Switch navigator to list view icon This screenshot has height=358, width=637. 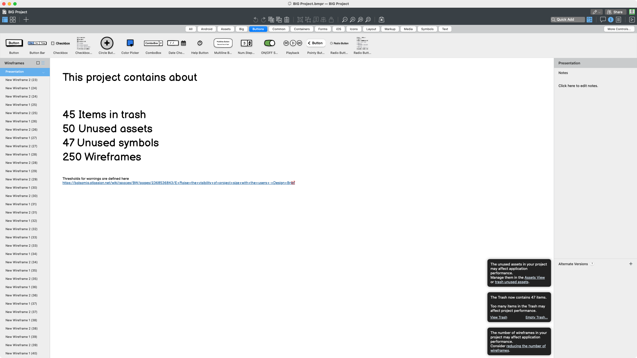point(43,63)
